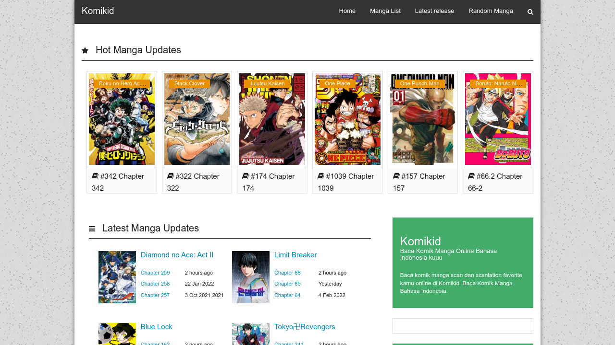Click the book icon next to #1039 Chapter 1039
Viewport: 615px width, 345px height.
tap(321, 176)
